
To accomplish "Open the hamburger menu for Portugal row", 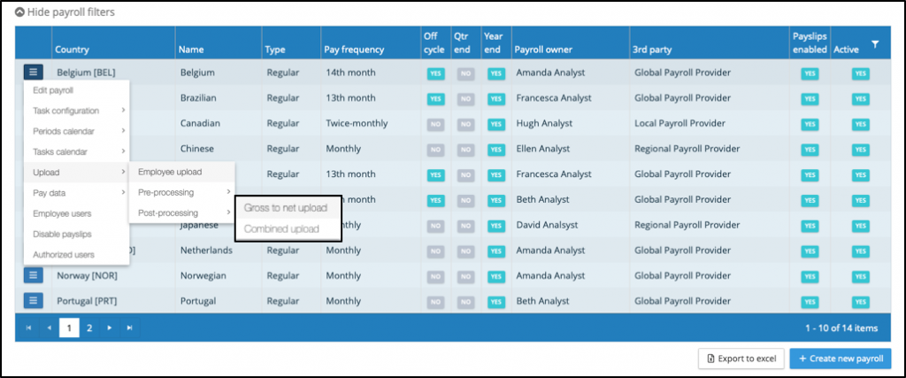I will point(33,301).
